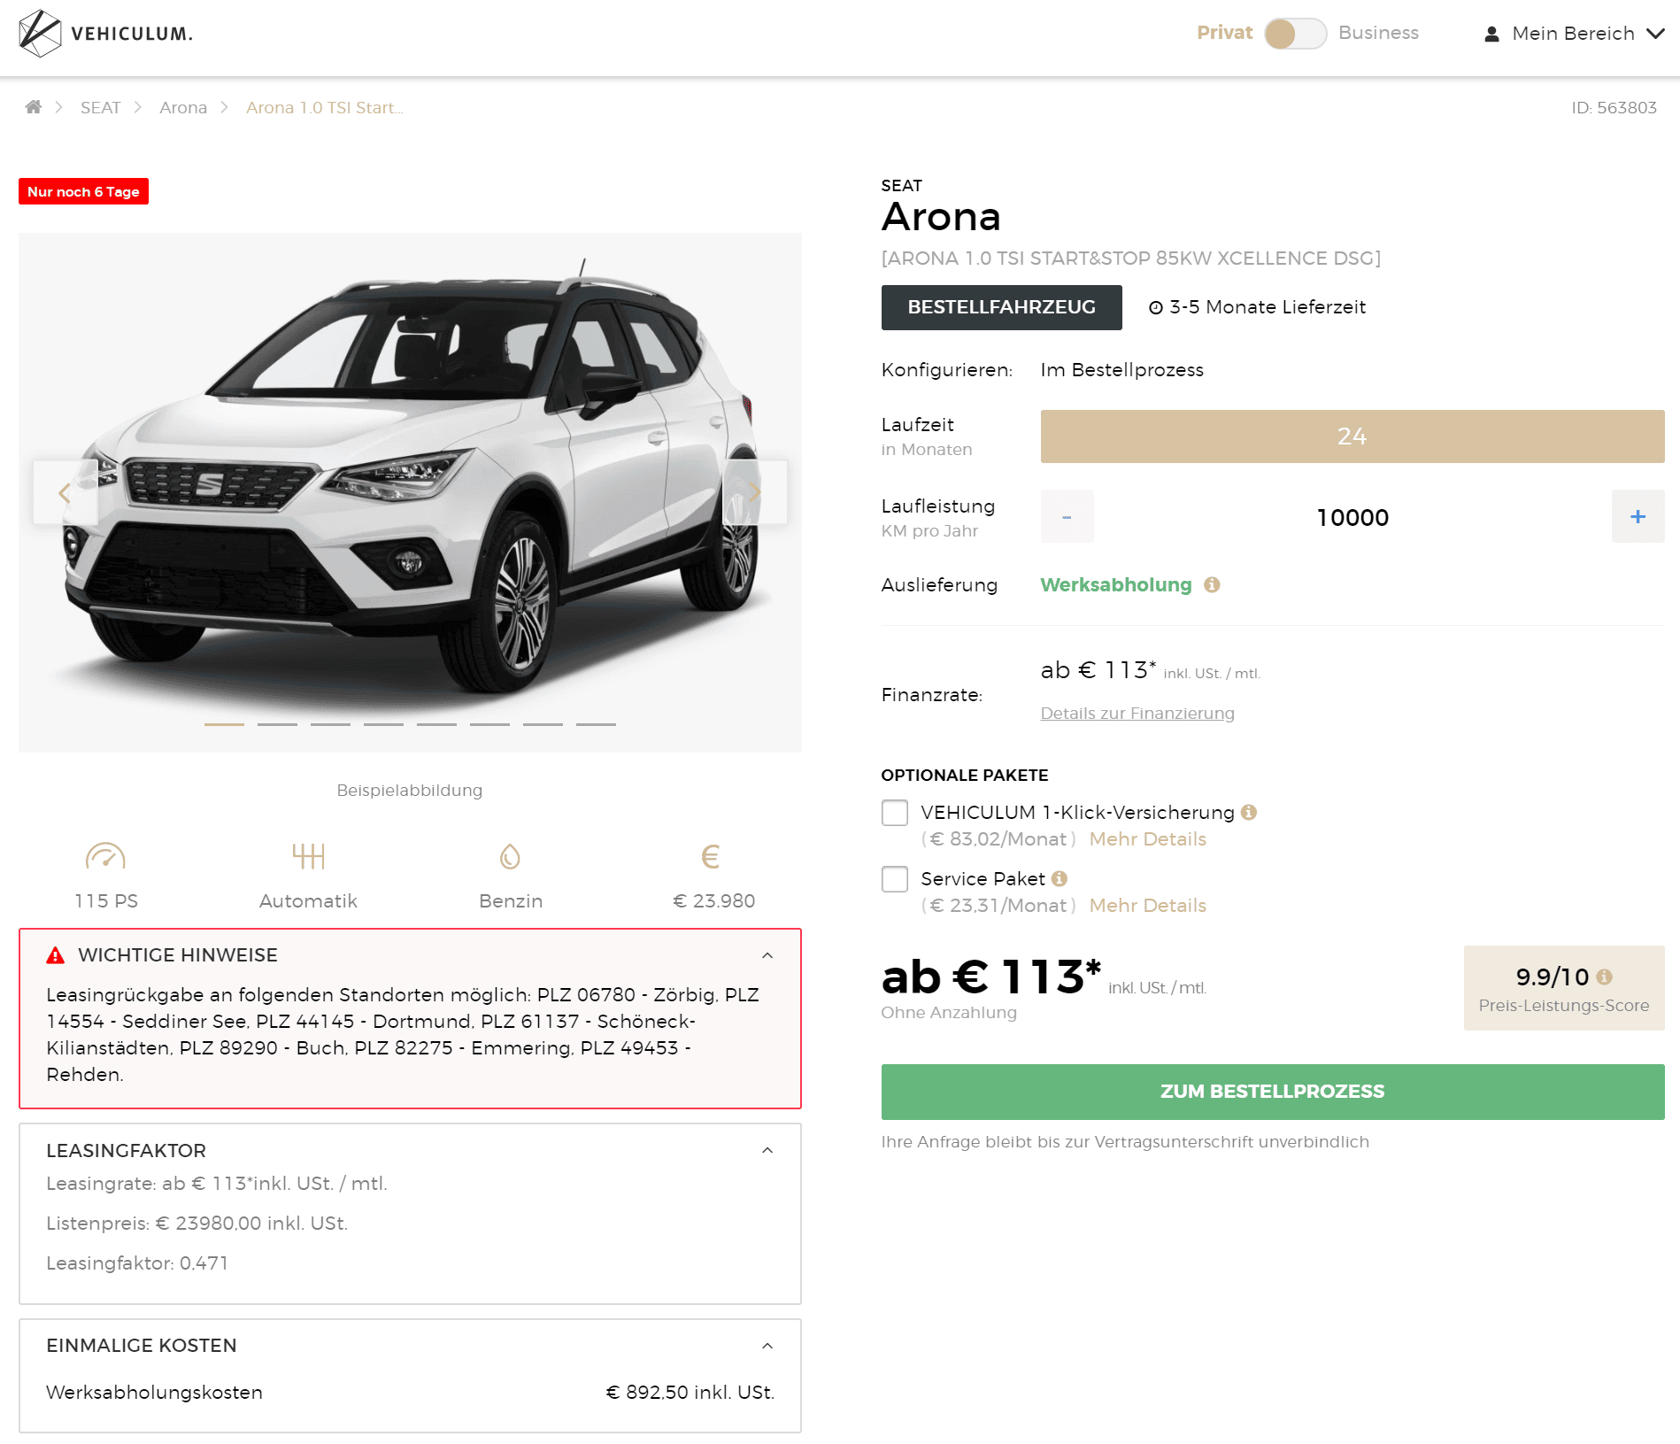This screenshot has width=1680, height=1444.
Task: Click Zum Bestellprozess button
Action: [1273, 1092]
